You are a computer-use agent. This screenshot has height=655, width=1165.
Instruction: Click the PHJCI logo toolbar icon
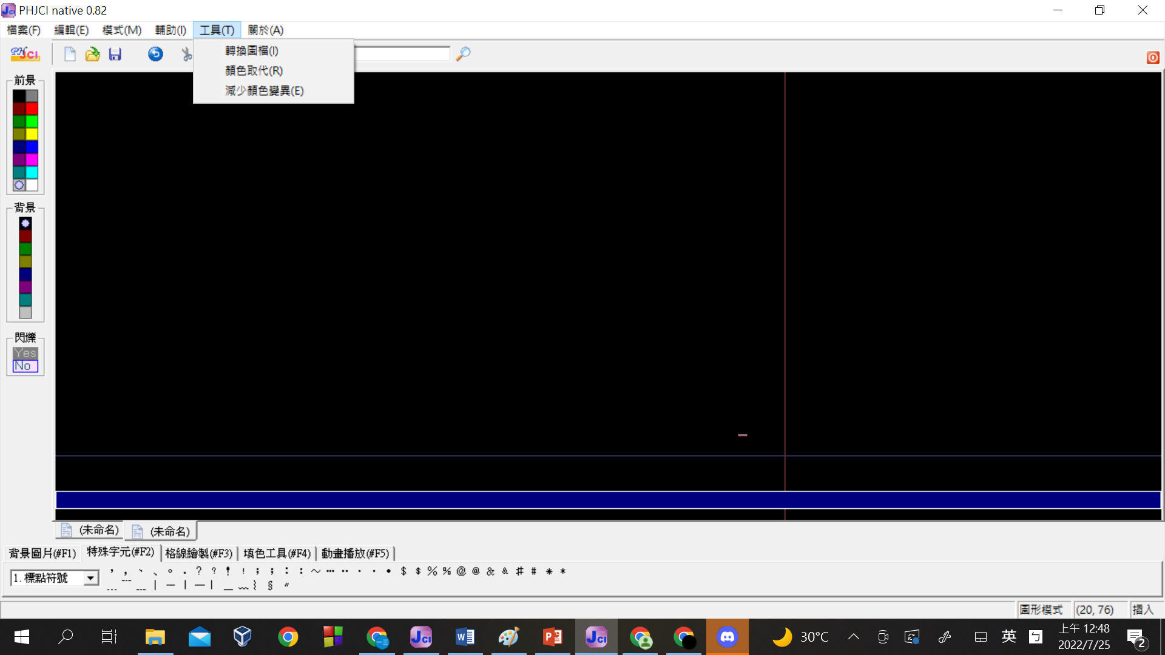[25, 55]
